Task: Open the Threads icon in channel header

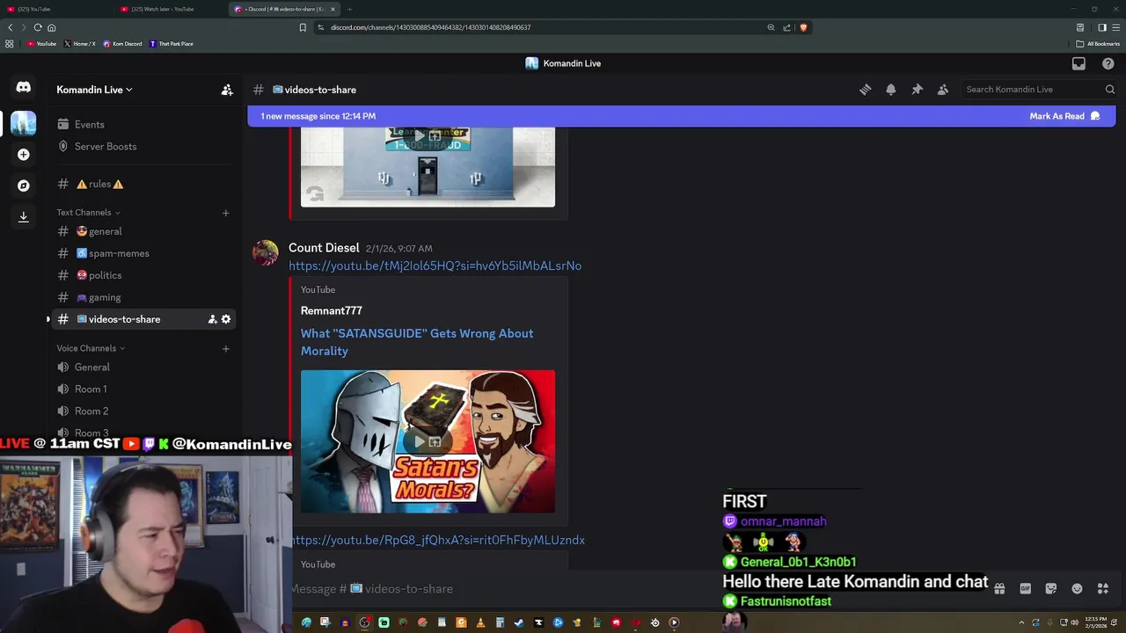Action: (865, 90)
